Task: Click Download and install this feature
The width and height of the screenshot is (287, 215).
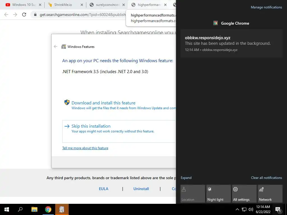Action: coord(103,103)
